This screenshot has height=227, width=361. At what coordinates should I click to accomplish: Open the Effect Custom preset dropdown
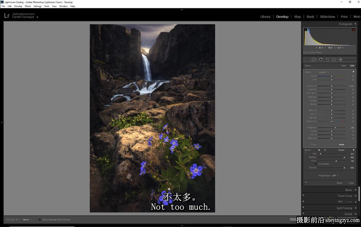[323, 72]
